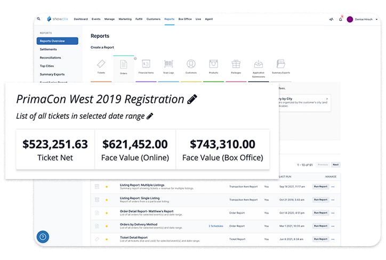Open more options for Ticket Detail Report
This screenshot has height=260, width=386.
pyautogui.click(x=333, y=239)
